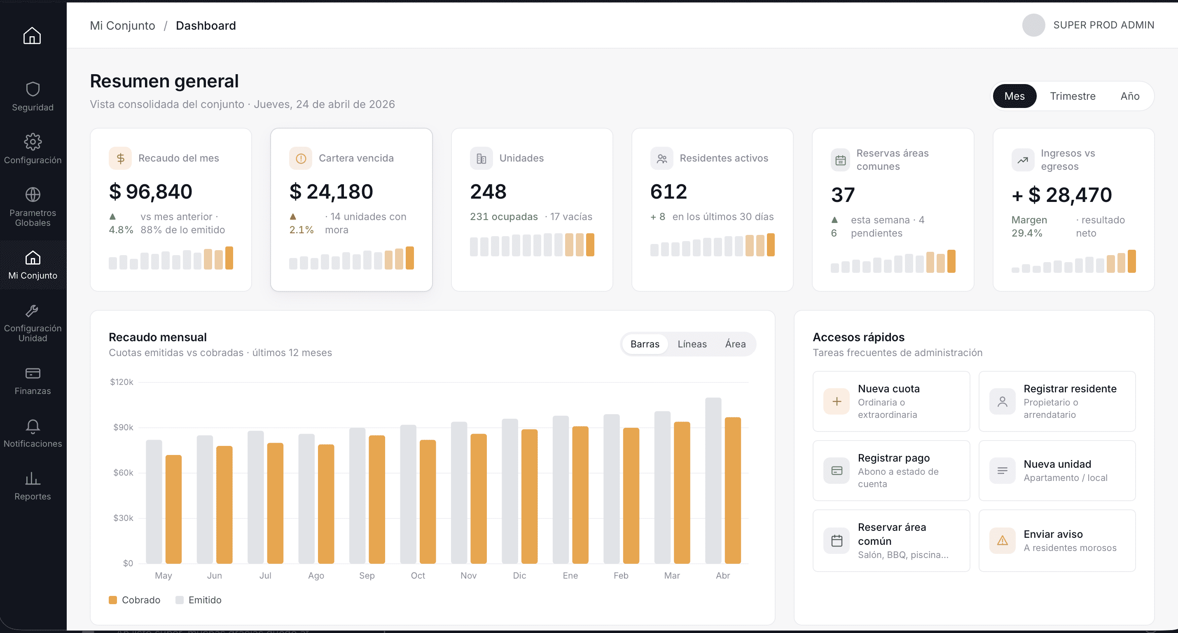Screen dimensions: 1178x633
Task: Click the home icon in the sidebar
Action: [32, 36]
